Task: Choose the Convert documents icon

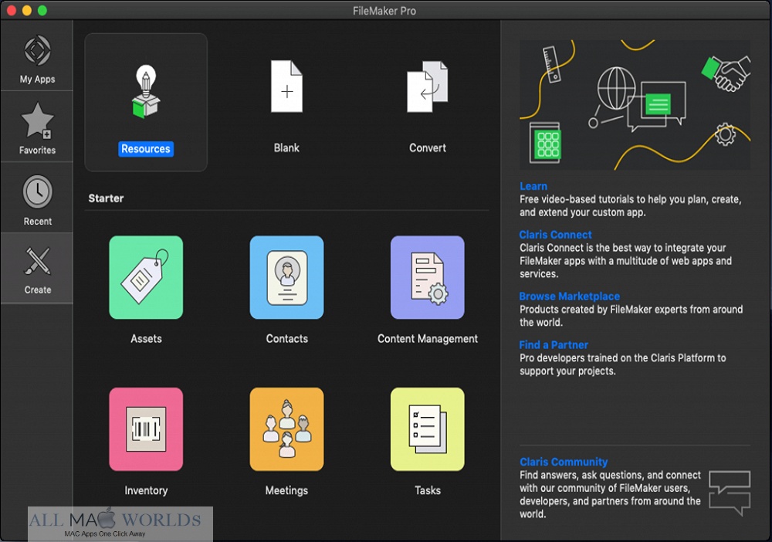Action: click(x=428, y=86)
